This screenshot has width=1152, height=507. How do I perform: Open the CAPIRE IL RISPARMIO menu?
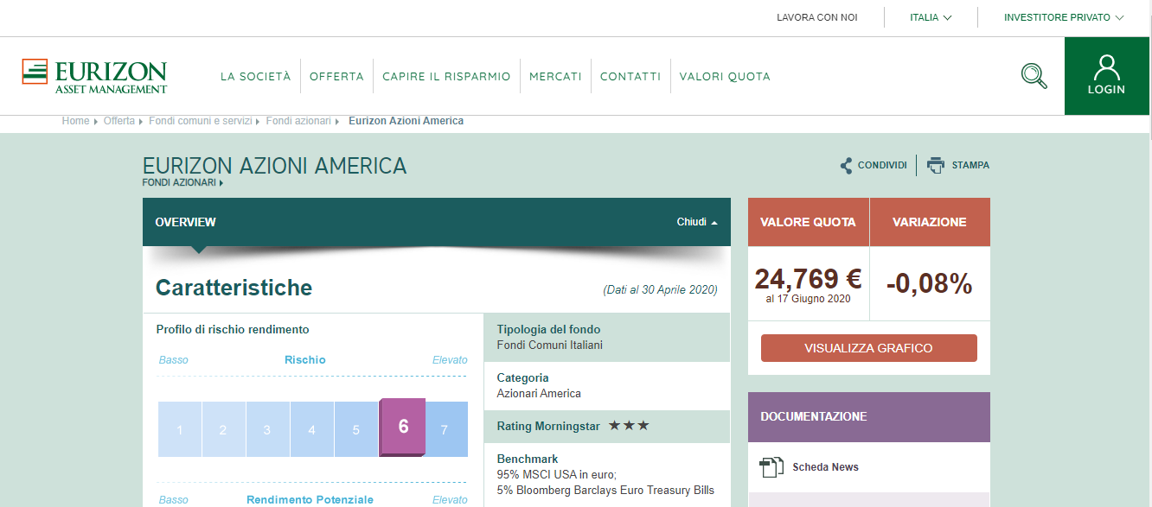click(446, 76)
